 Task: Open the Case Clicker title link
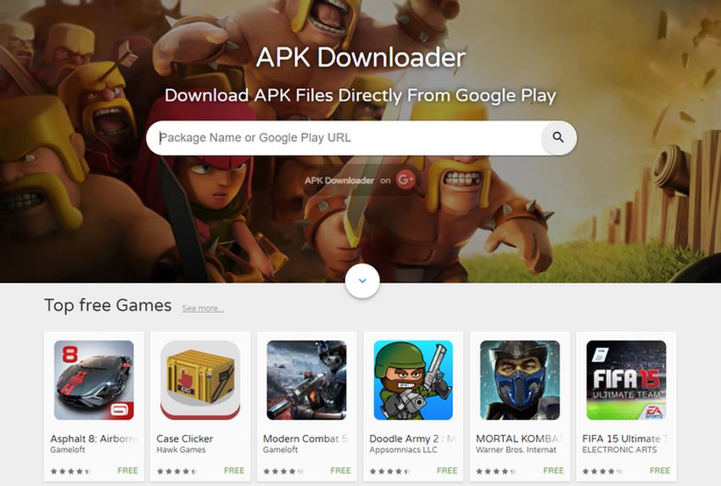pos(185,439)
